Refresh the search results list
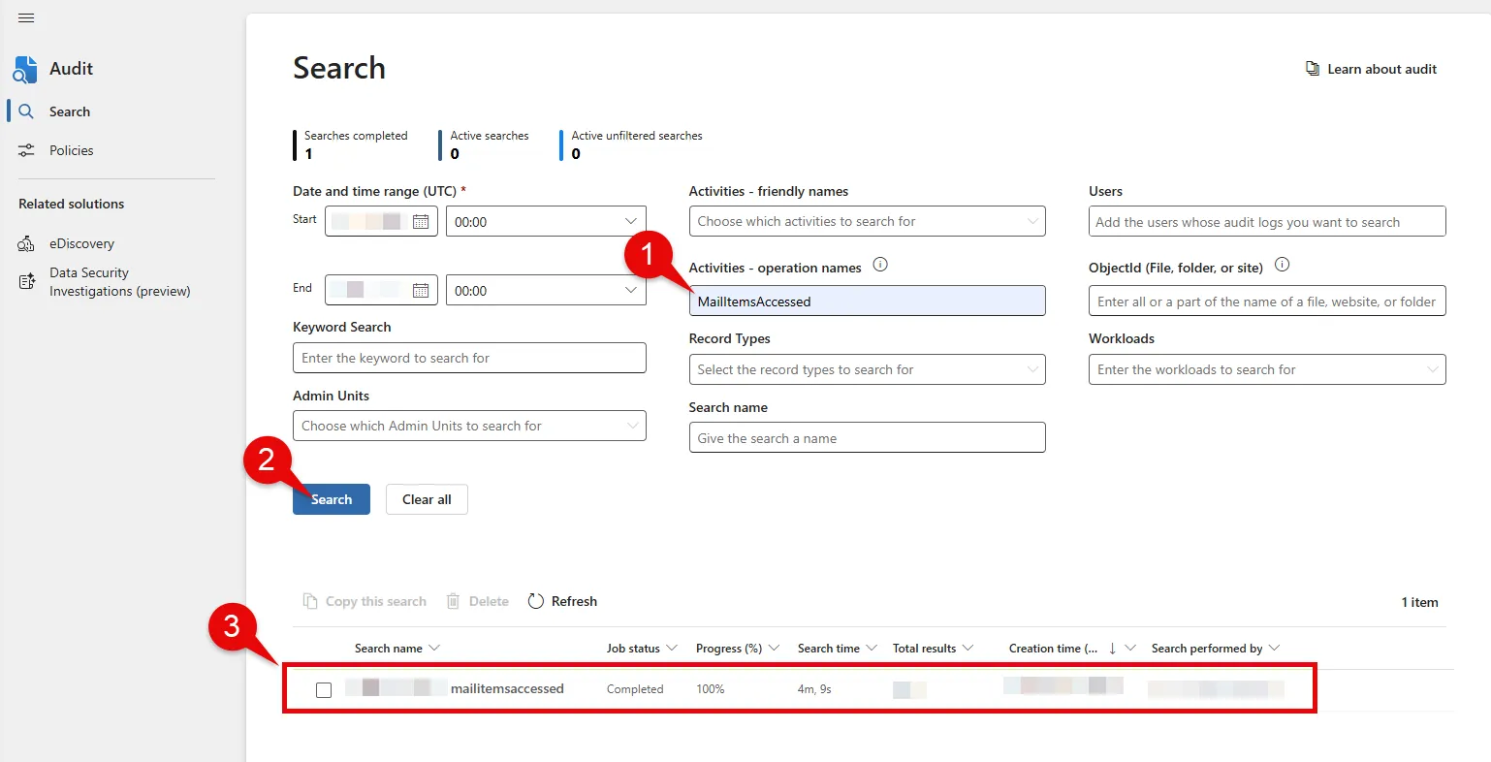 (562, 601)
